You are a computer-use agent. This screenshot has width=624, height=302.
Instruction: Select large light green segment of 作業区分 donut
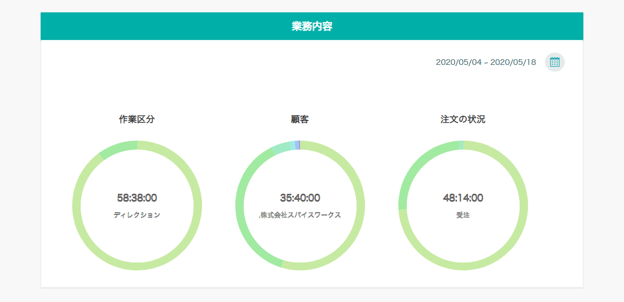click(x=137, y=266)
